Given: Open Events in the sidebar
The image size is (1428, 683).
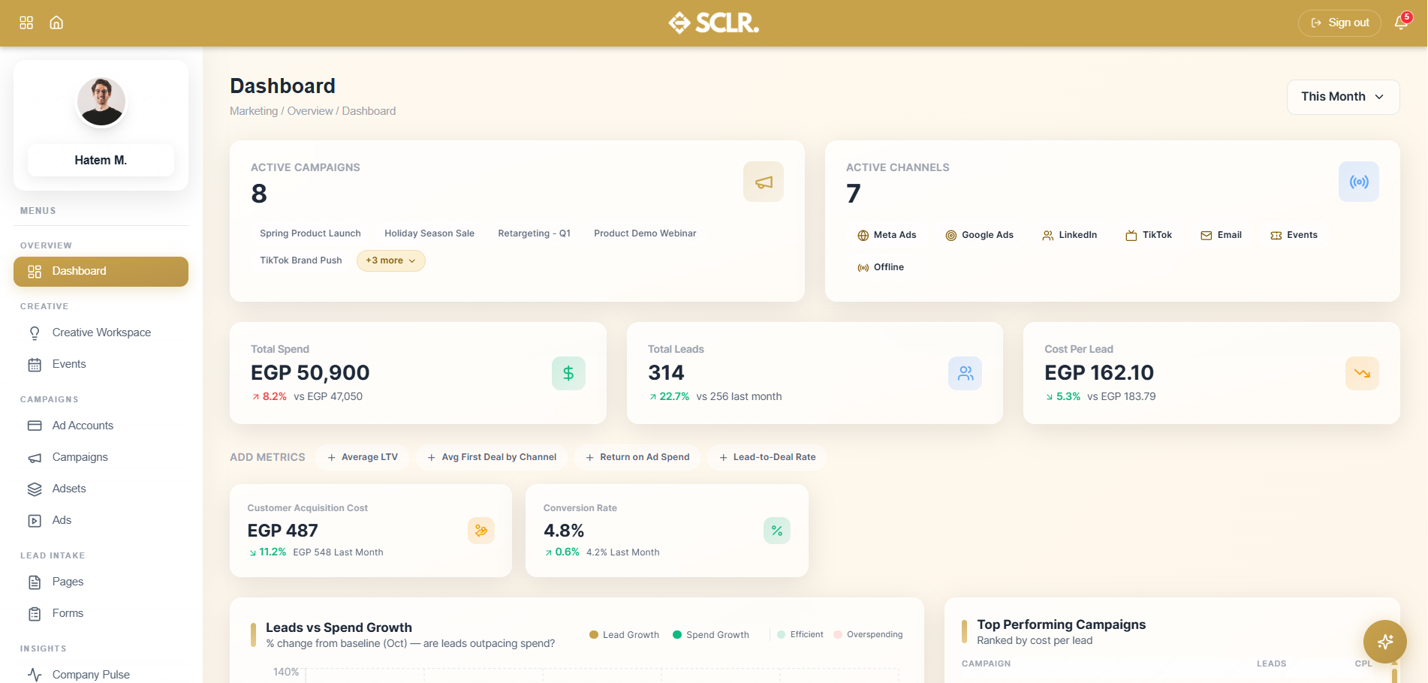Looking at the screenshot, I should [x=101, y=364].
